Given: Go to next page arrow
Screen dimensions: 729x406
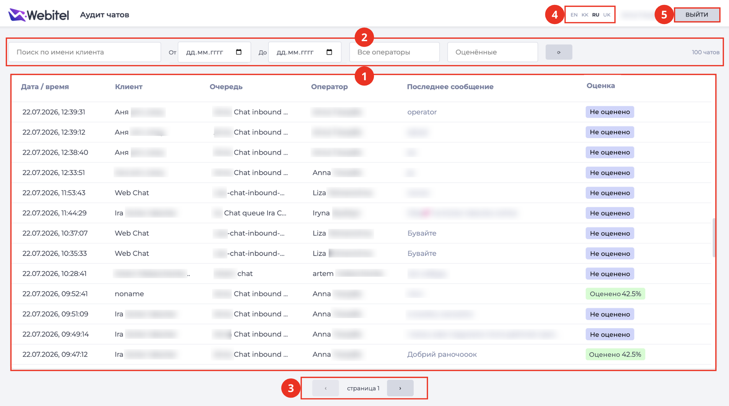Looking at the screenshot, I should coord(400,388).
